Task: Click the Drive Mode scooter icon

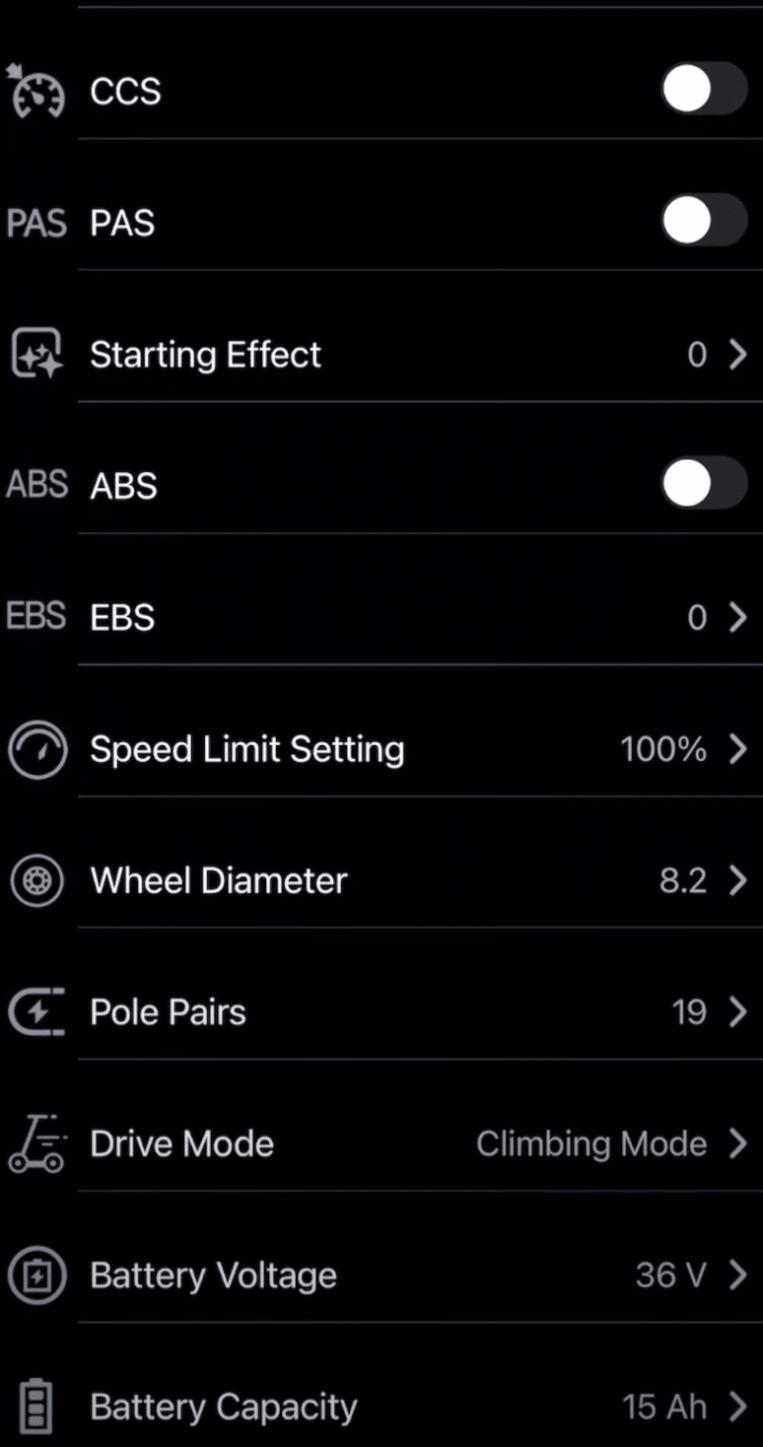Action: 36,1143
